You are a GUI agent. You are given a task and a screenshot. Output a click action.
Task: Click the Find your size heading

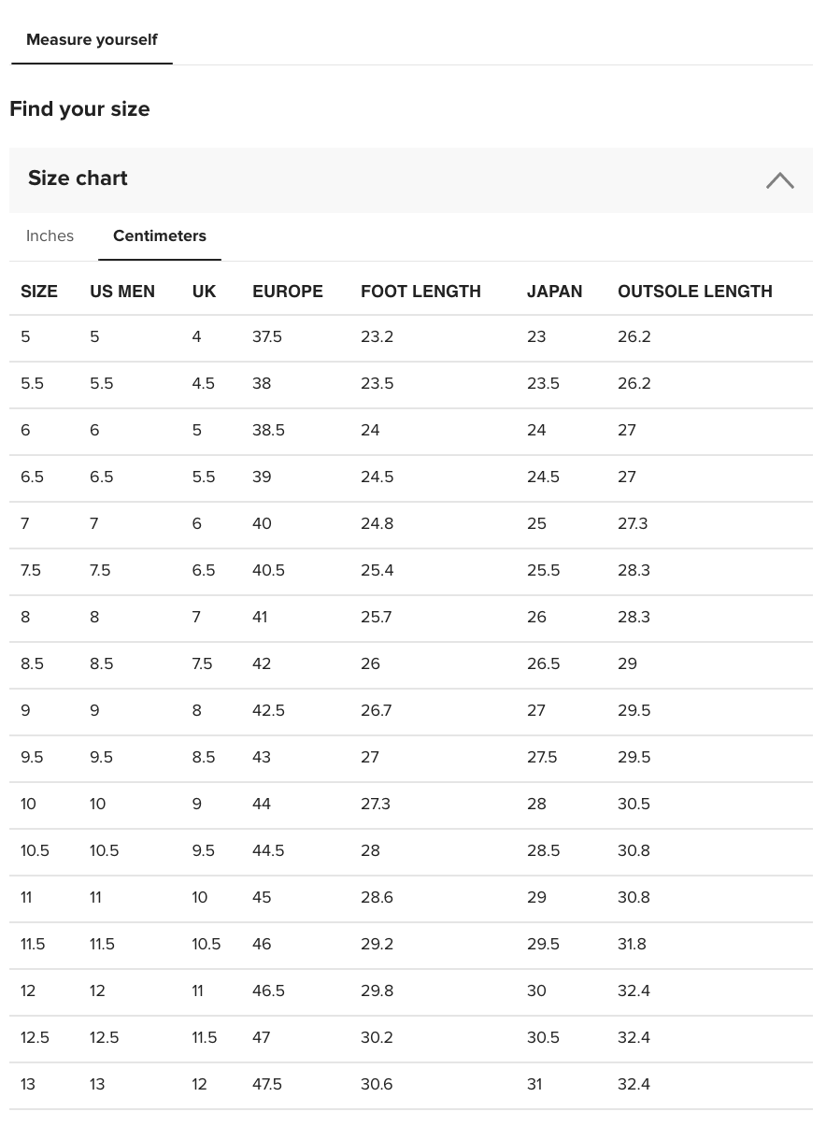(79, 109)
